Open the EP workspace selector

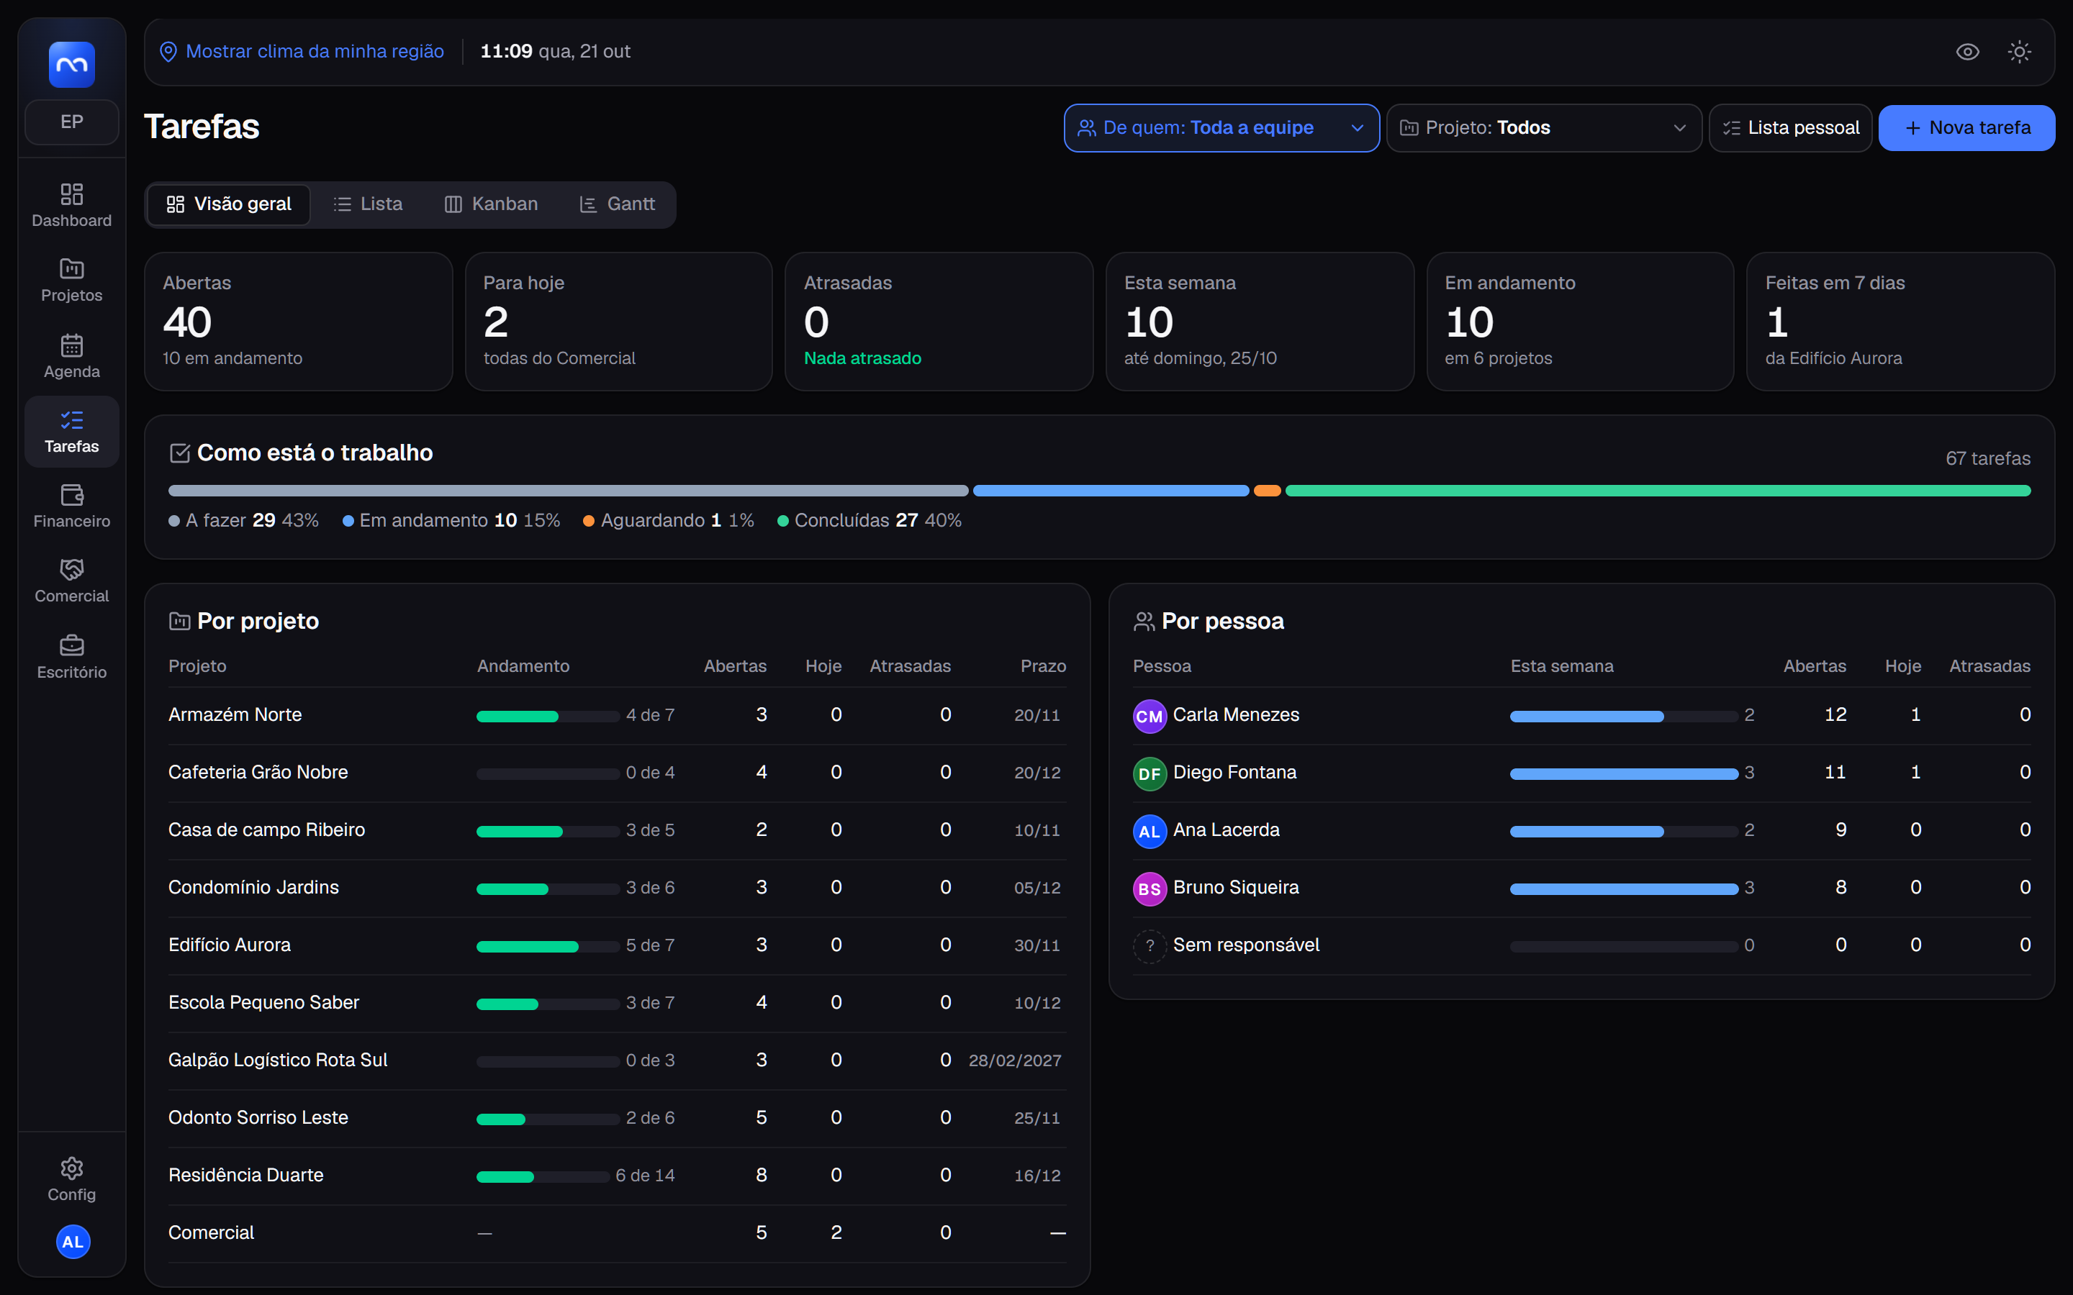[x=72, y=122]
